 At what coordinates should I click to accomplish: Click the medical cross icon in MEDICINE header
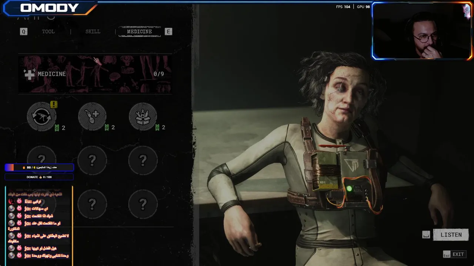[x=29, y=74]
